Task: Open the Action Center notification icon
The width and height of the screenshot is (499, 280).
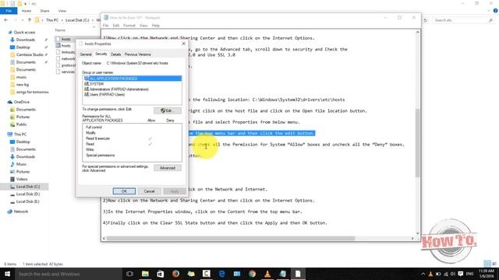Action: tap(461, 274)
